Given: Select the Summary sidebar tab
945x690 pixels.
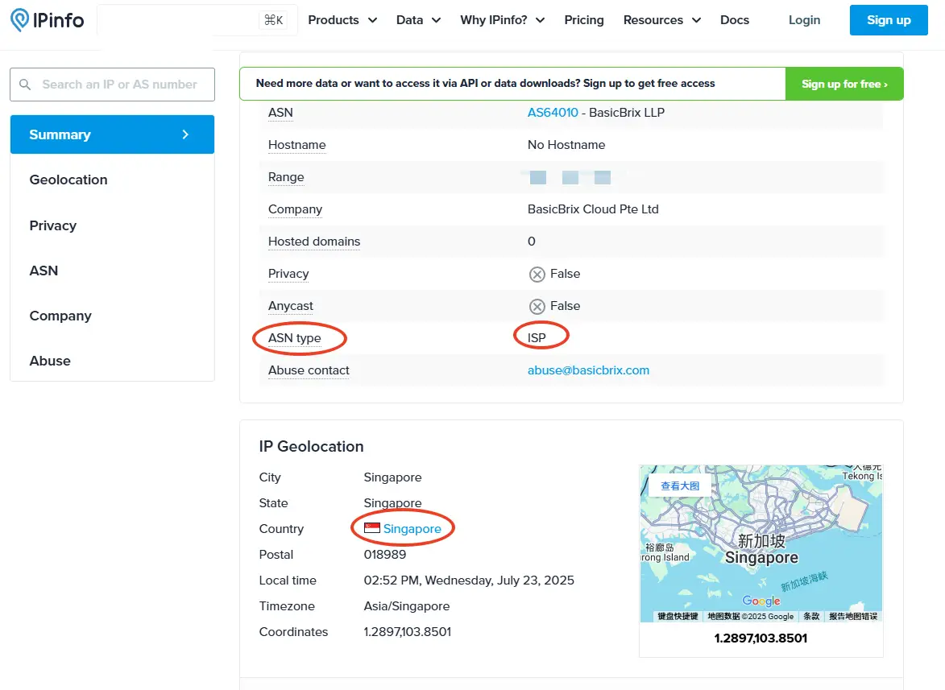Looking at the screenshot, I should (x=112, y=134).
